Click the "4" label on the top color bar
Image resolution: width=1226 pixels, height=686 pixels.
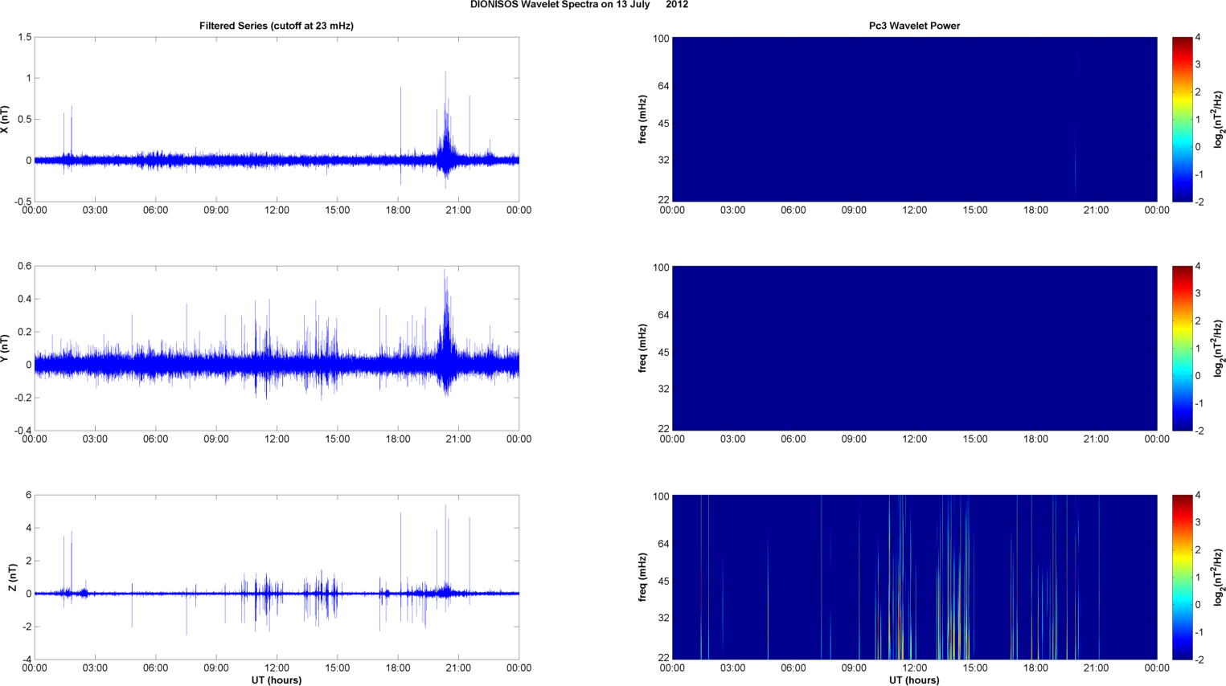pos(1198,37)
